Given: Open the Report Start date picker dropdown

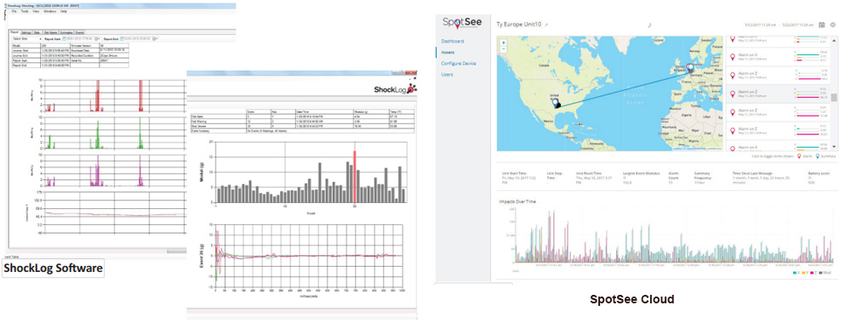Looking at the screenshot, I should [x=97, y=39].
